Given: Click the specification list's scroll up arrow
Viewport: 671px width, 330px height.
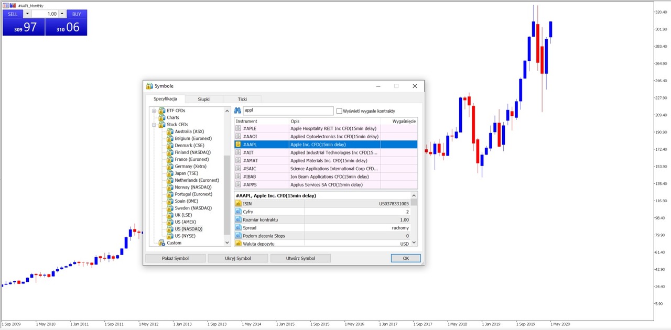Looking at the screenshot, I should coord(414,195).
